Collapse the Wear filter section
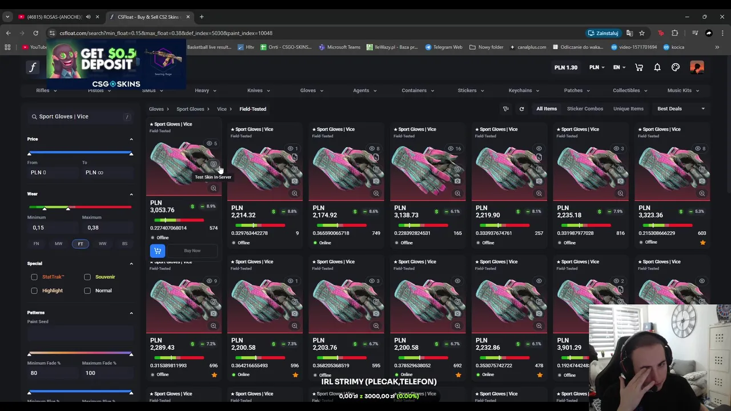 131,194
